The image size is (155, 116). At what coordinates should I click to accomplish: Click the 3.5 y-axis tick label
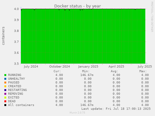(17, 63)
